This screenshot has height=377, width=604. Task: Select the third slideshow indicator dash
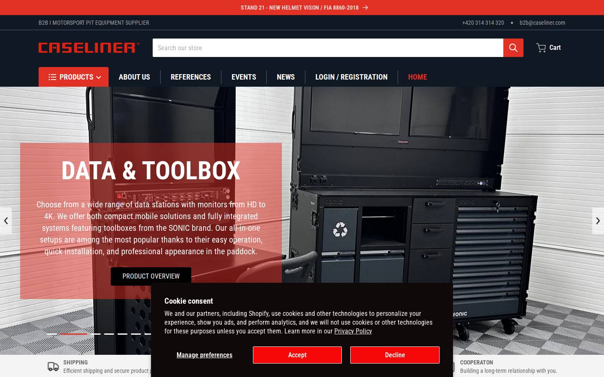96,334
